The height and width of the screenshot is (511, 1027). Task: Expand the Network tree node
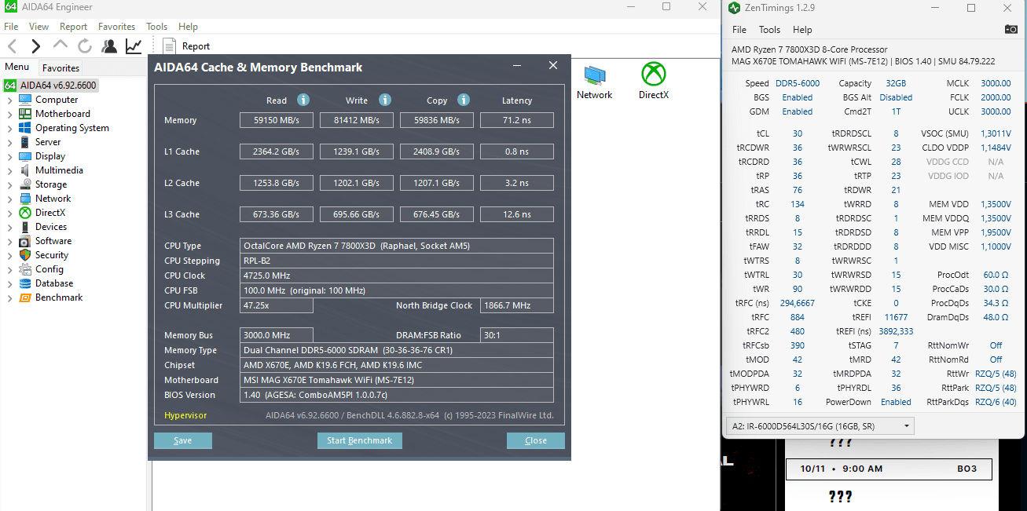point(9,199)
